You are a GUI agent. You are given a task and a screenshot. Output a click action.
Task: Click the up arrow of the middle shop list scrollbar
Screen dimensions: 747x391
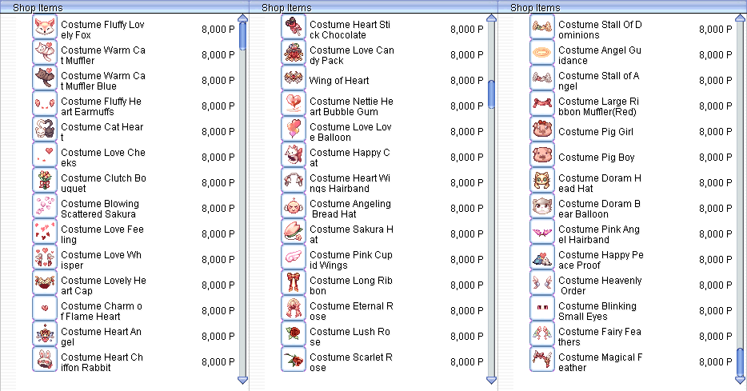pos(491,18)
